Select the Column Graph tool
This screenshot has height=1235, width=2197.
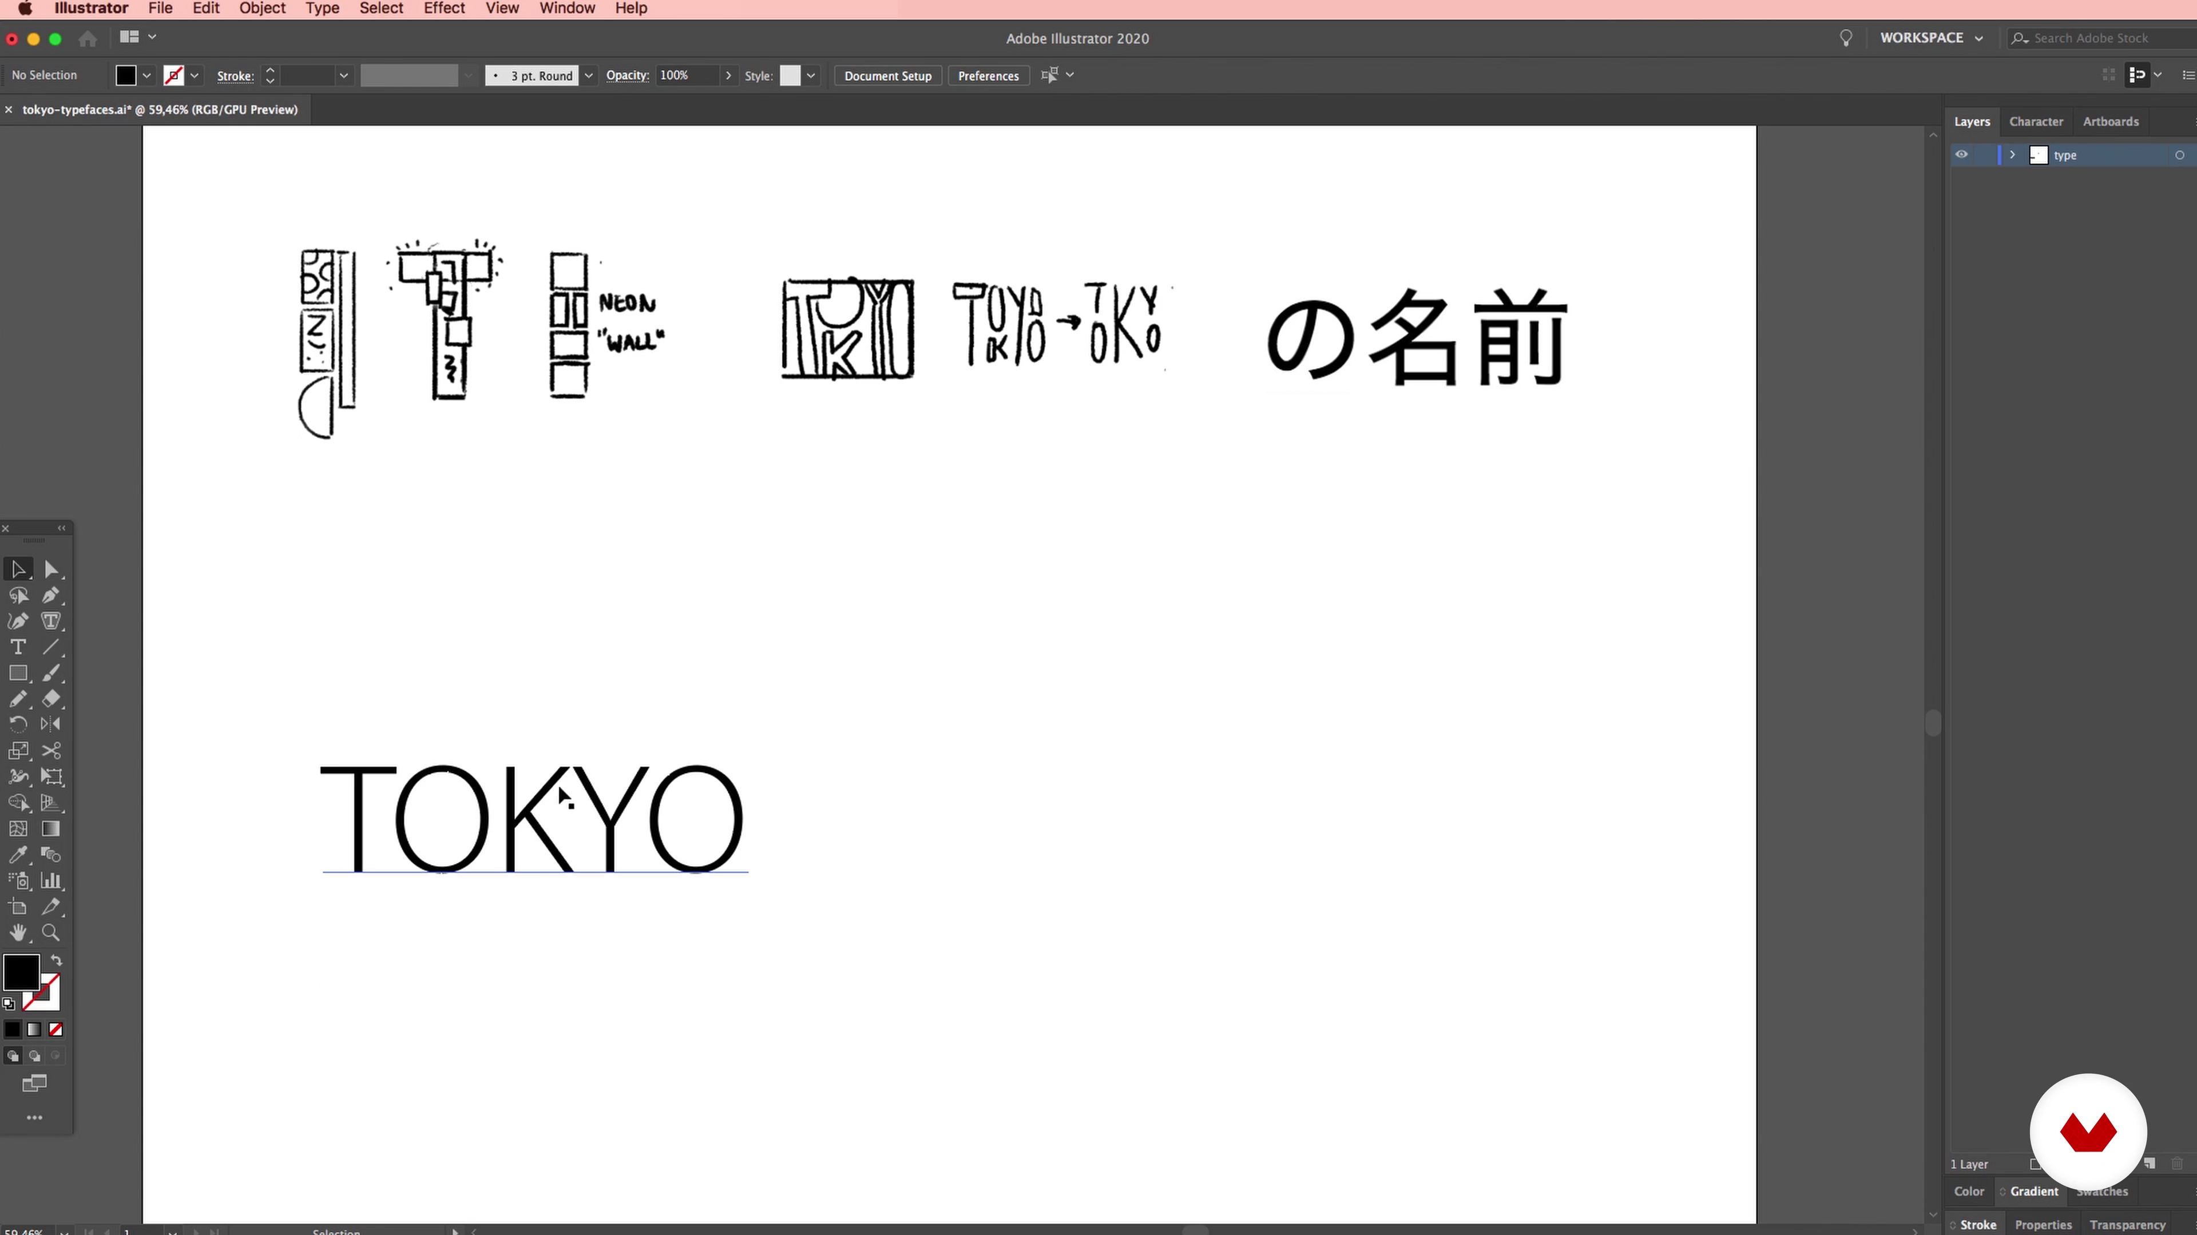[x=50, y=881]
